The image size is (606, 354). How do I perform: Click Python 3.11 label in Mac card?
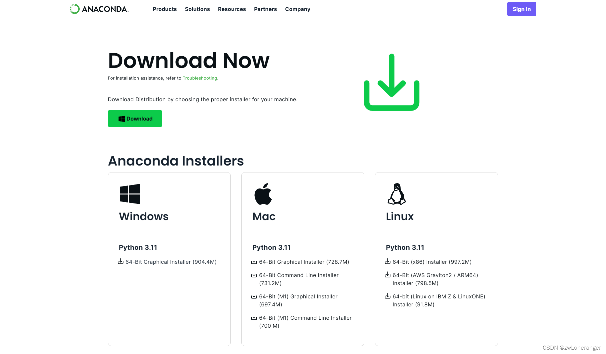(272, 247)
